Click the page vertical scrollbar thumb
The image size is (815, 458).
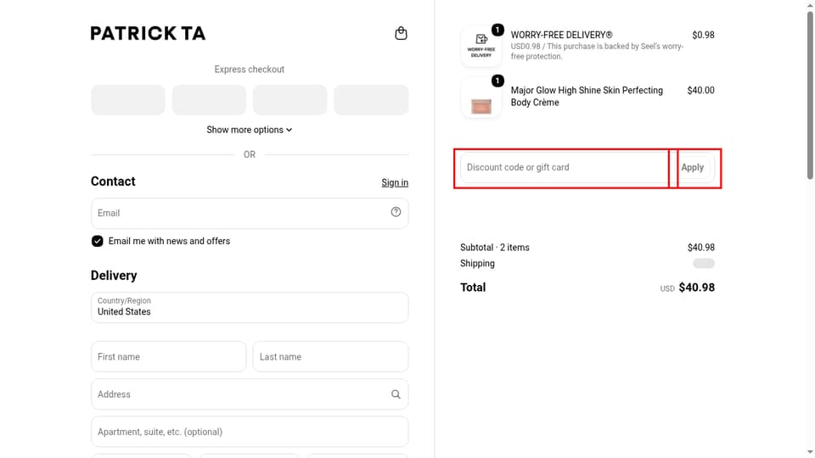pos(810,95)
